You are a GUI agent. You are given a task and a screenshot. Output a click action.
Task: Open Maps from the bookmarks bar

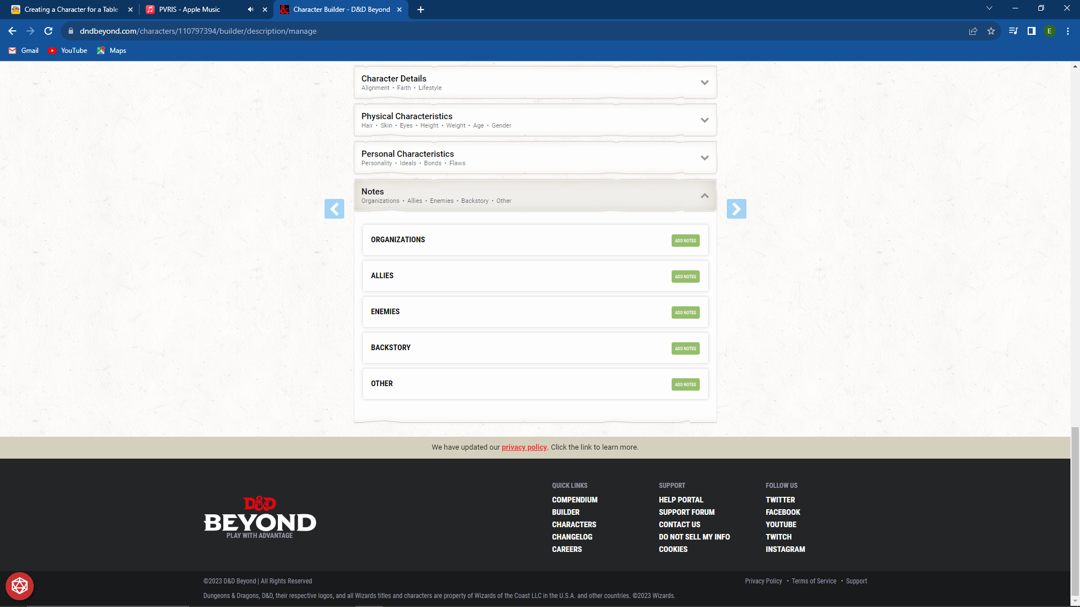tap(111, 51)
